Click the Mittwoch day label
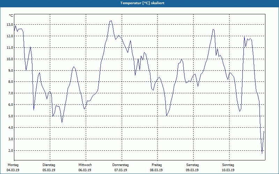 pyautogui.click(x=85, y=165)
